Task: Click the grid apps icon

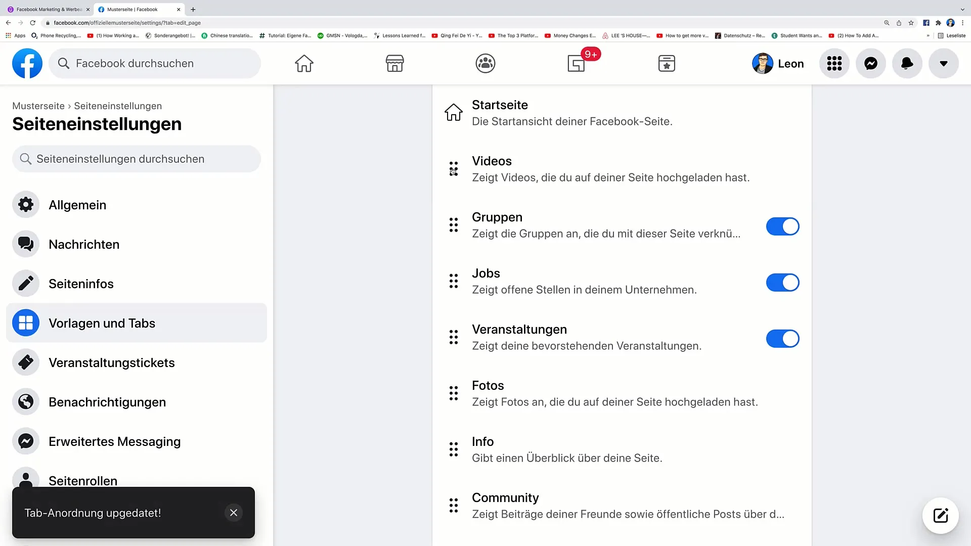Action: point(834,63)
